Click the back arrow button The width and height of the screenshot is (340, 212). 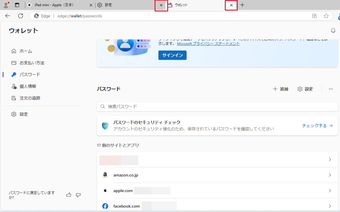[8, 16]
